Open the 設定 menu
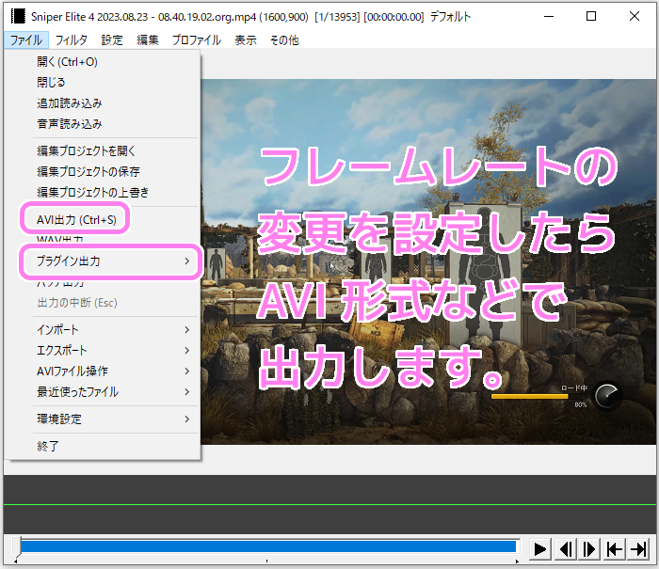Screen dimensions: 659x569 coord(112,40)
